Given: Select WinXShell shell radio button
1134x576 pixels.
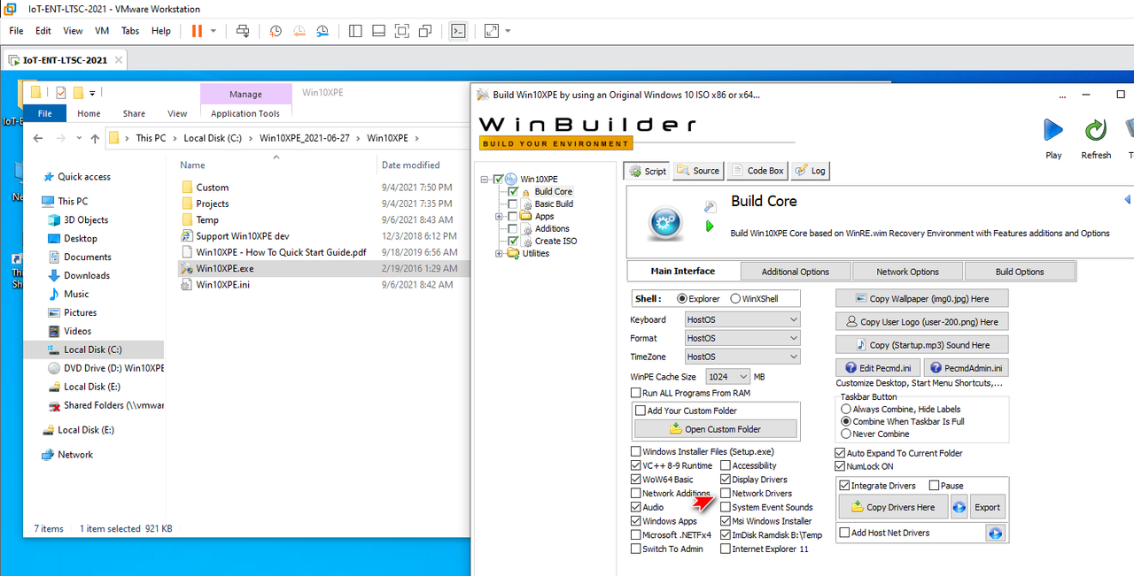Looking at the screenshot, I should coord(735,298).
